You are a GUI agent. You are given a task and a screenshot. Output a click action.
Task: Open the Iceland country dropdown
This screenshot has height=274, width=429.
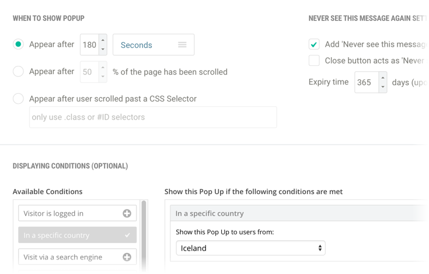click(250, 248)
